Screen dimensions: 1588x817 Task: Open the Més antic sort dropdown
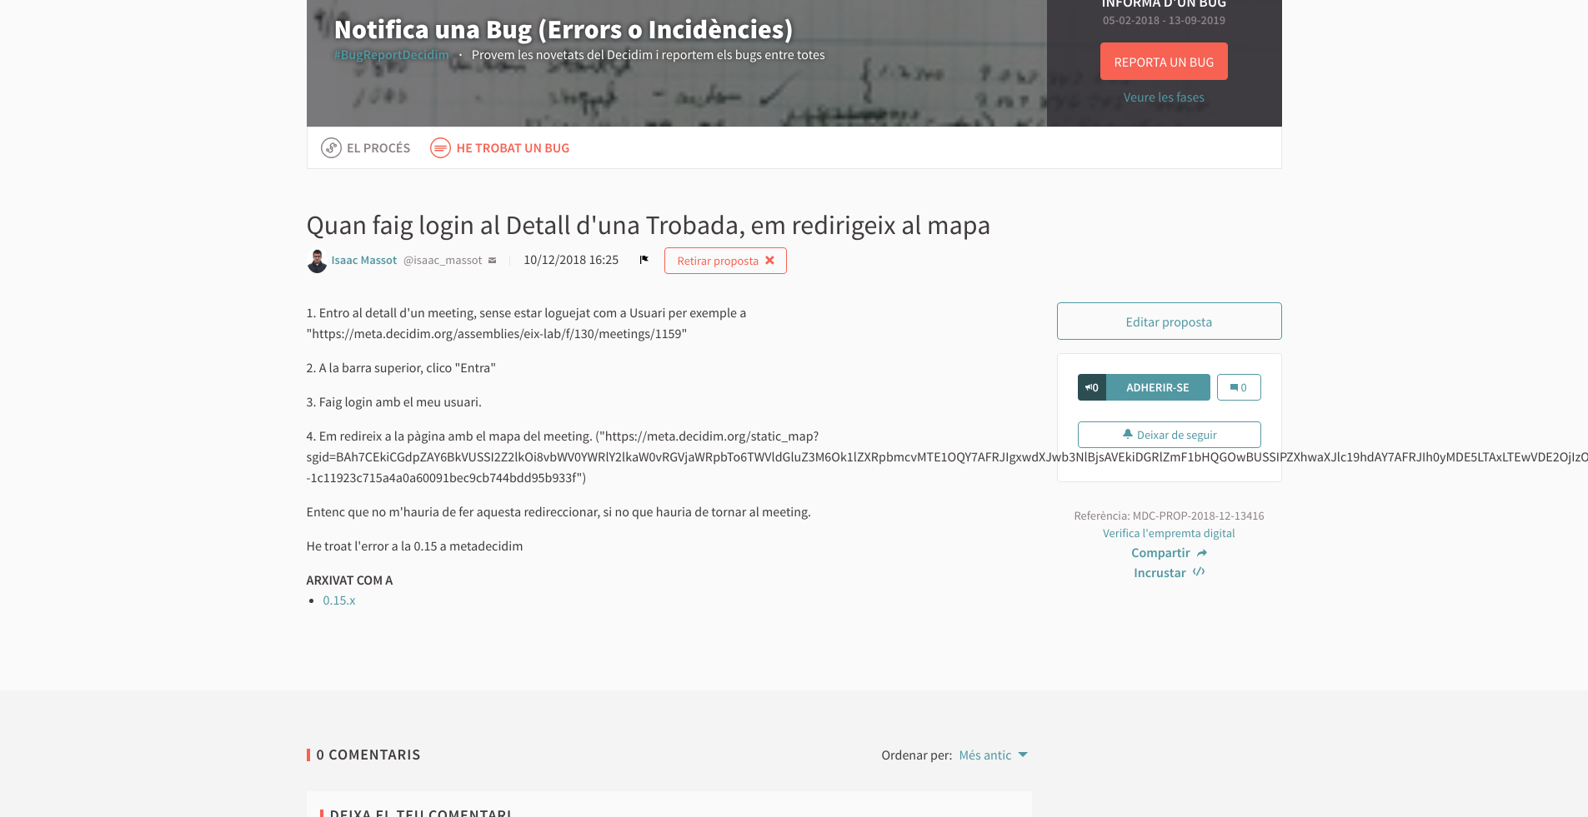click(993, 755)
